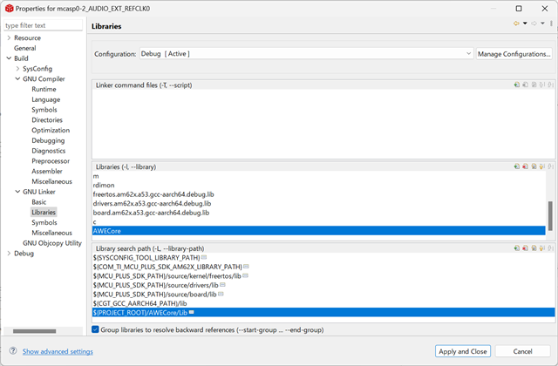This screenshot has width=558, height=366.
Task: Add a library to Libraries list
Action: (x=516, y=166)
